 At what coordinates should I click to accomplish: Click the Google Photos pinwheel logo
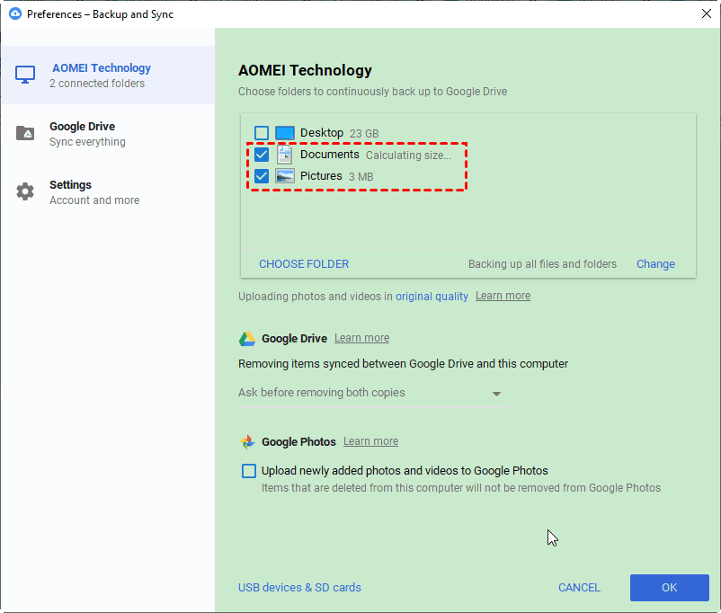(247, 442)
